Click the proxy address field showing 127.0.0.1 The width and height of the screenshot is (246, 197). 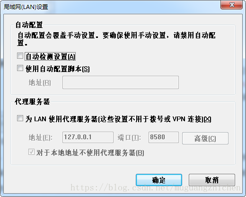88,137
